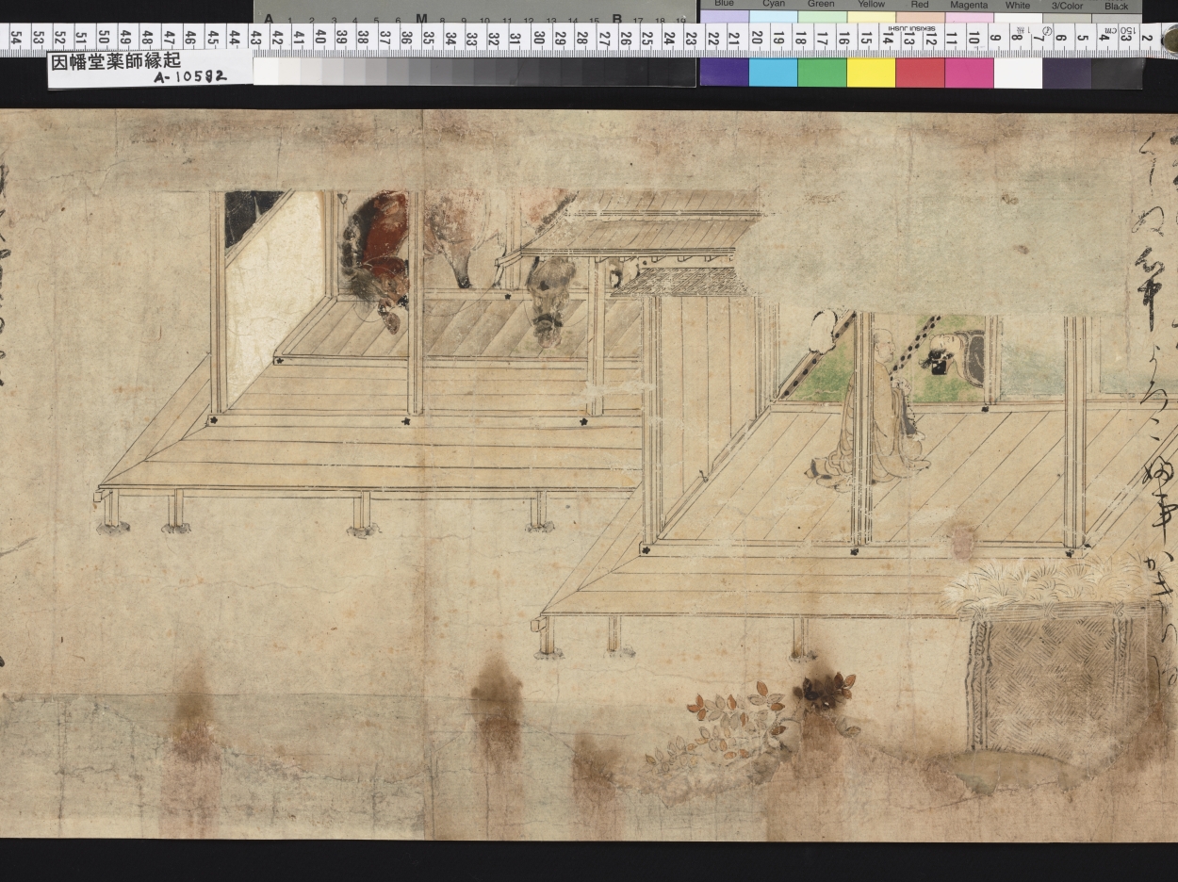Image resolution: width=1178 pixels, height=882 pixels.
Task: Click the '3/Color' label on the color chart
Action: coord(1067,6)
